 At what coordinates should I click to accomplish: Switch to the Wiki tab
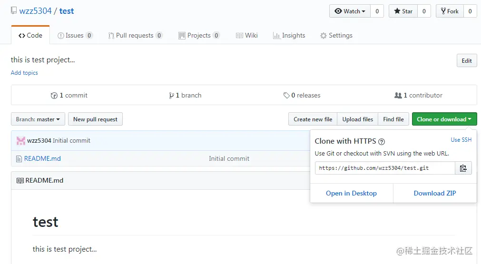click(247, 35)
